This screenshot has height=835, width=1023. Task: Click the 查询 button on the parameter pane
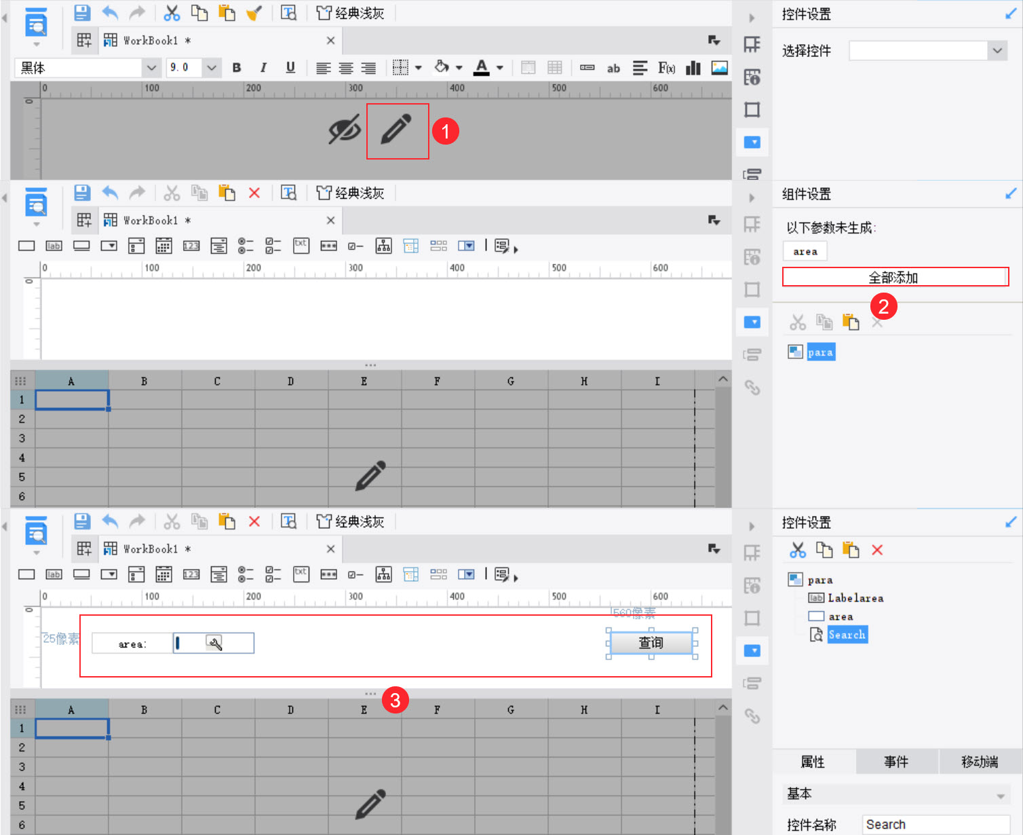pyautogui.click(x=651, y=643)
